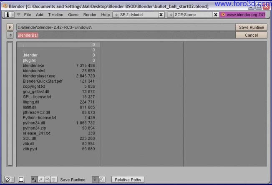
Task: Click the Blender icon in the title bar
Action: 5,6
